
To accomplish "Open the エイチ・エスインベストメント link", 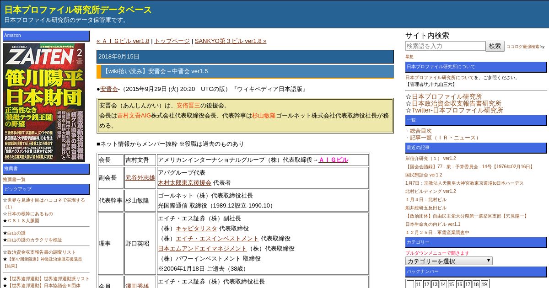I will pyautogui.click(x=217, y=238).
